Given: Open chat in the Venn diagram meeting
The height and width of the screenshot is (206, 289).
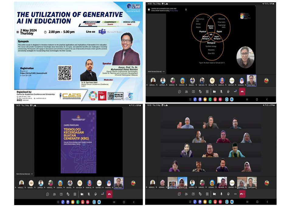Looking at the screenshot, I should (179, 91).
